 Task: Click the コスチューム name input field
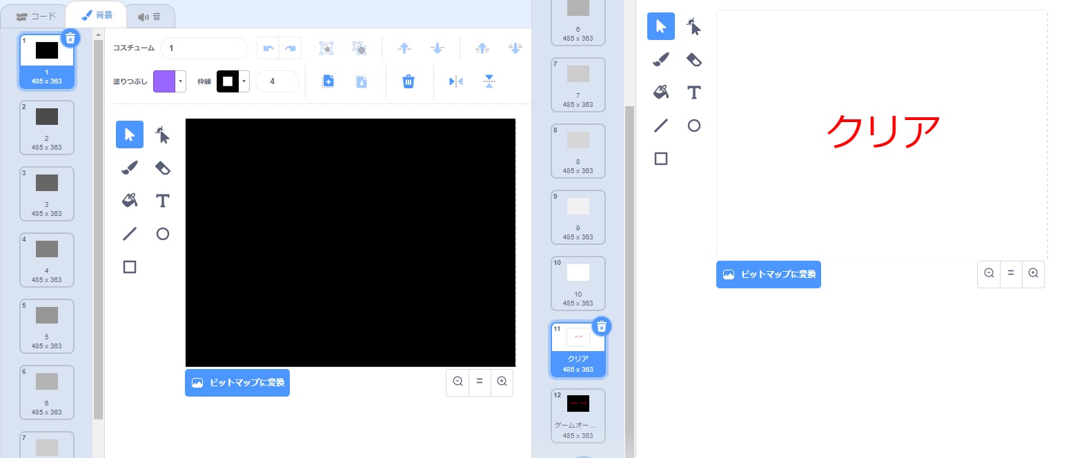(x=204, y=48)
